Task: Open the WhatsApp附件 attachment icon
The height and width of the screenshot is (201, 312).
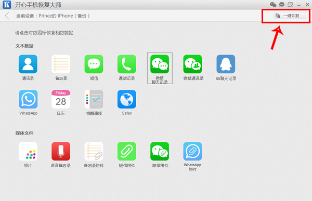Action: 192,151
